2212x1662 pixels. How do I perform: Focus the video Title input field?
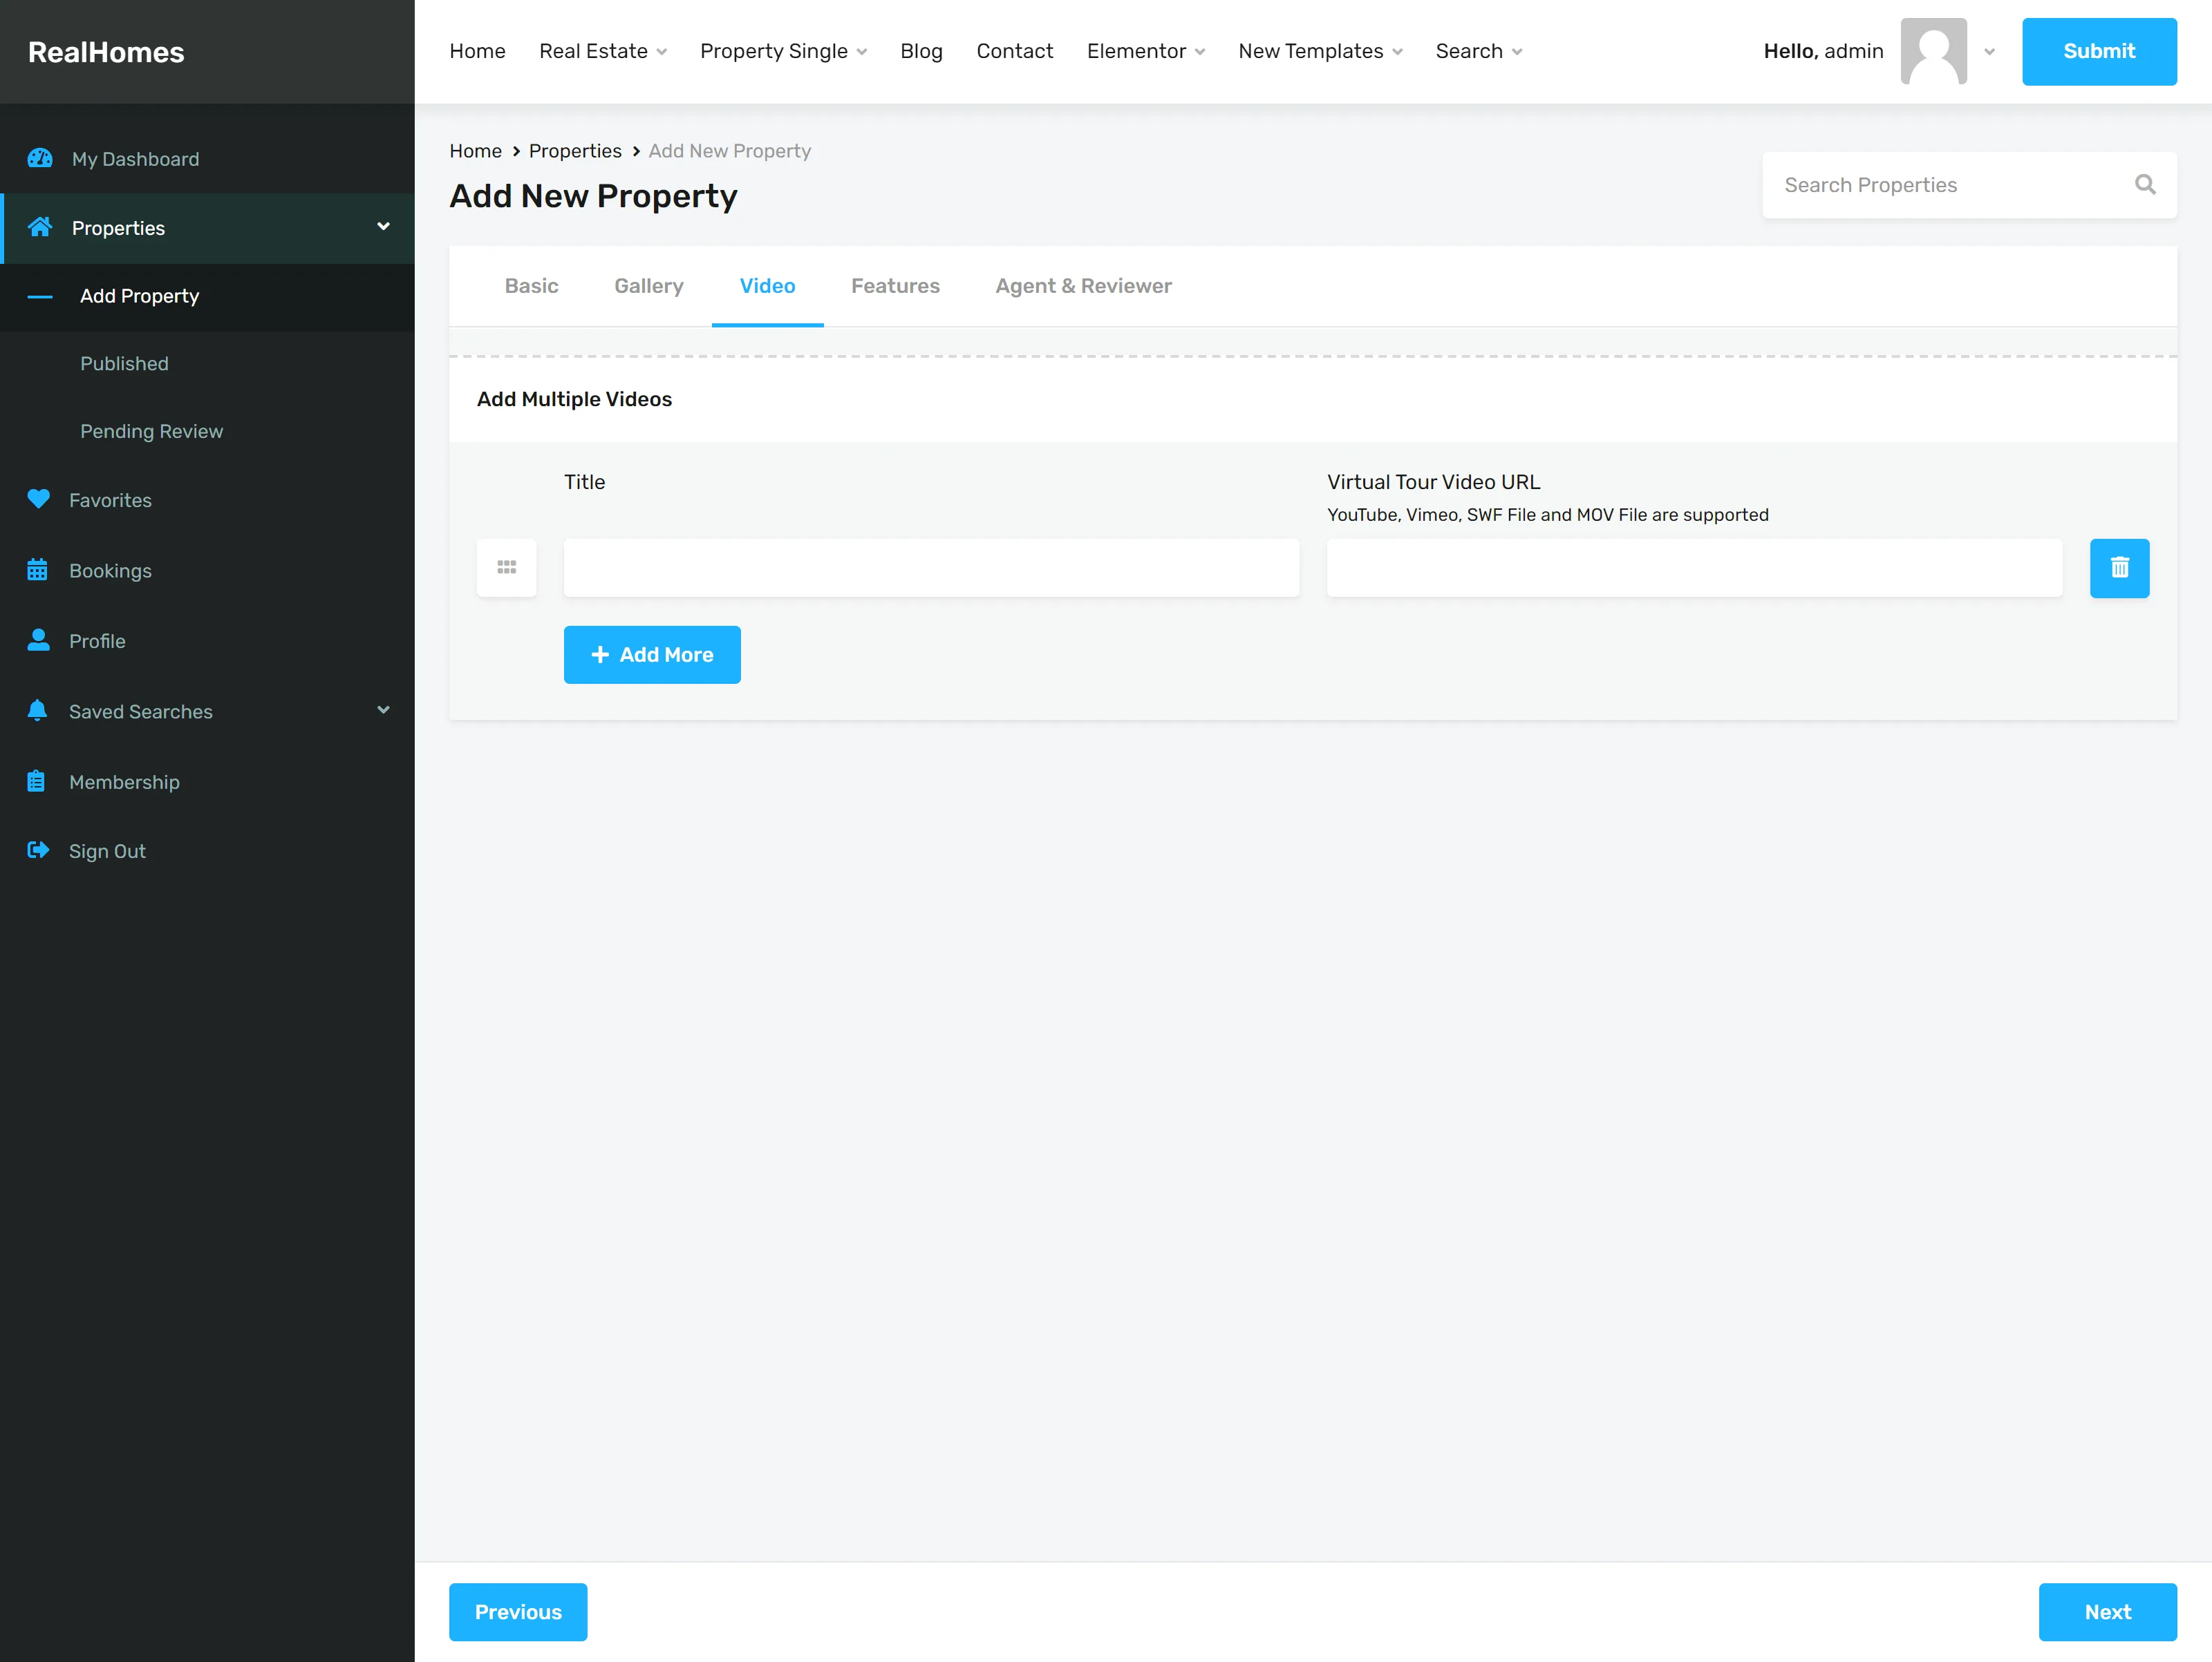pyautogui.click(x=931, y=568)
